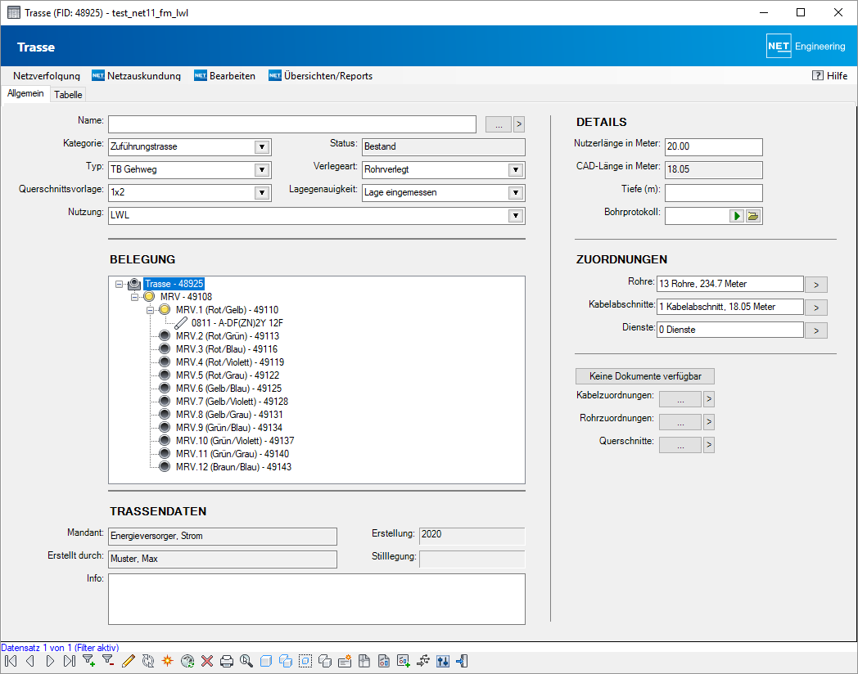Click the add filter funnel icon
The height and width of the screenshot is (674, 858).
[x=88, y=662]
